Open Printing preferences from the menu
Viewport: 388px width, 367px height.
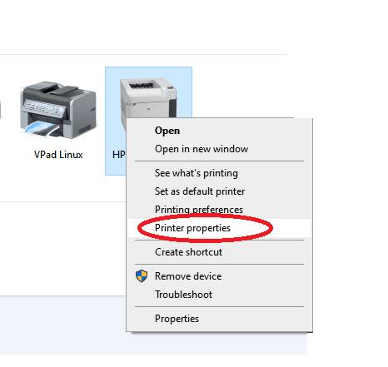coord(199,210)
